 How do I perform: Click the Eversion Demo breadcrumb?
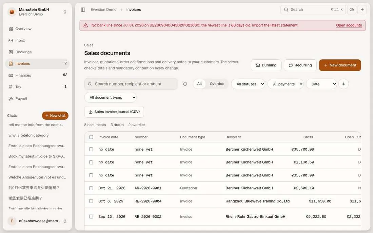103,9
